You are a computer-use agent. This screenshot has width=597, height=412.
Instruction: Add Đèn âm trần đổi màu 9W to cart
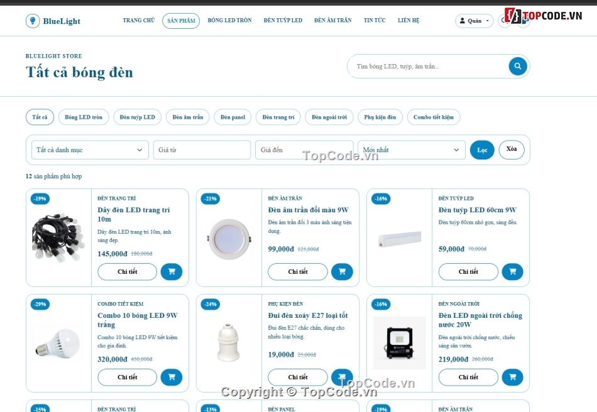click(342, 271)
